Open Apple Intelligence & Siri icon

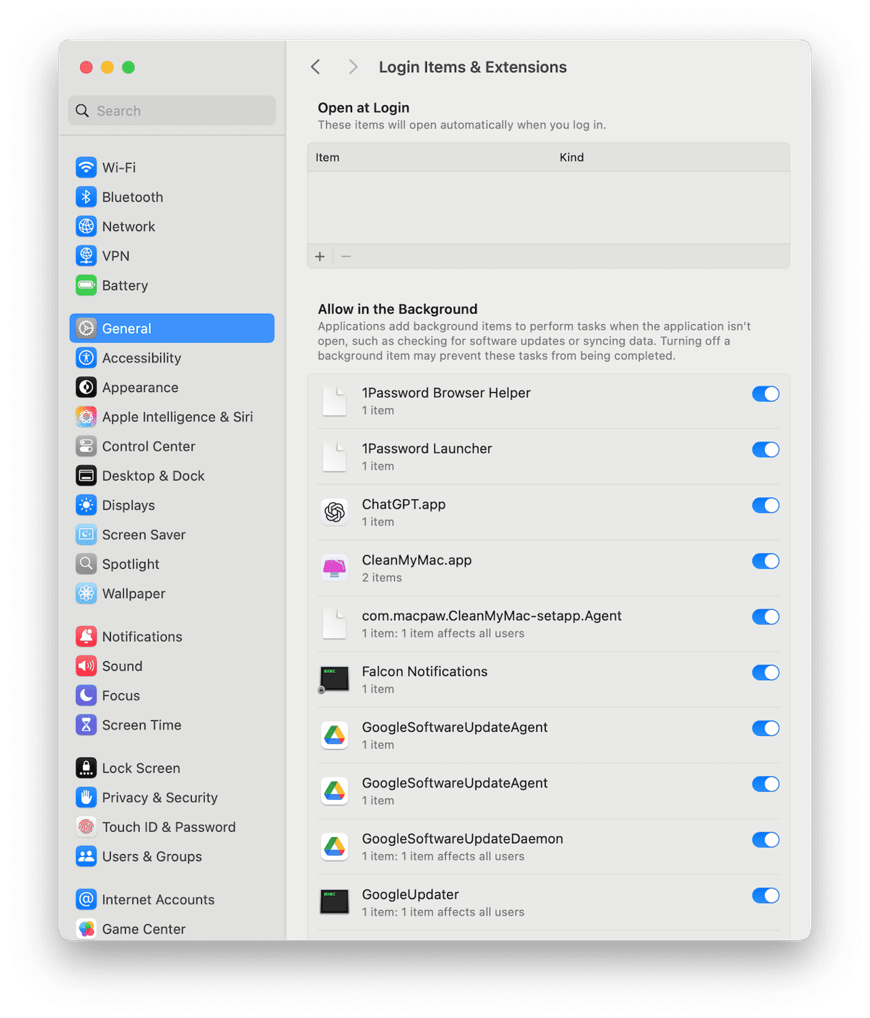click(x=86, y=416)
